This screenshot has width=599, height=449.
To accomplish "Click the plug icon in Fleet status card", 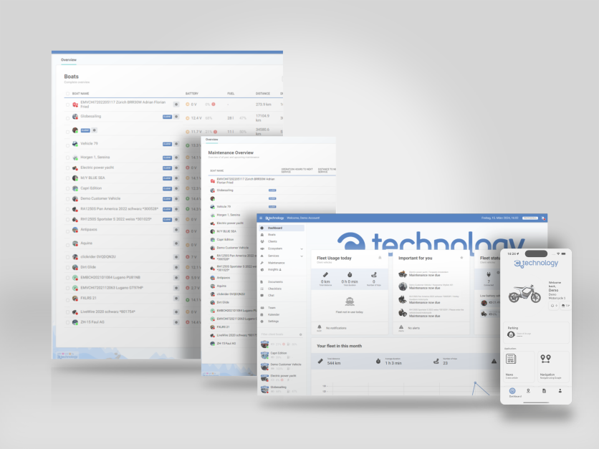I will [489, 274].
